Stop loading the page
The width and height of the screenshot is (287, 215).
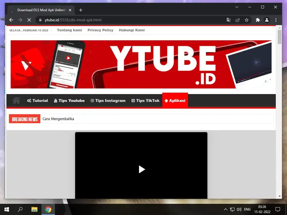coord(29,20)
